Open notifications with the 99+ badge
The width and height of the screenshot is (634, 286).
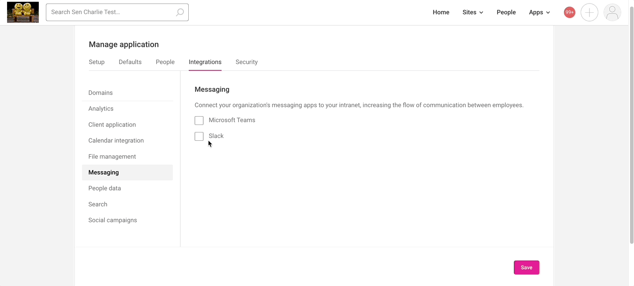pyautogui.click(x=569, y=12)
